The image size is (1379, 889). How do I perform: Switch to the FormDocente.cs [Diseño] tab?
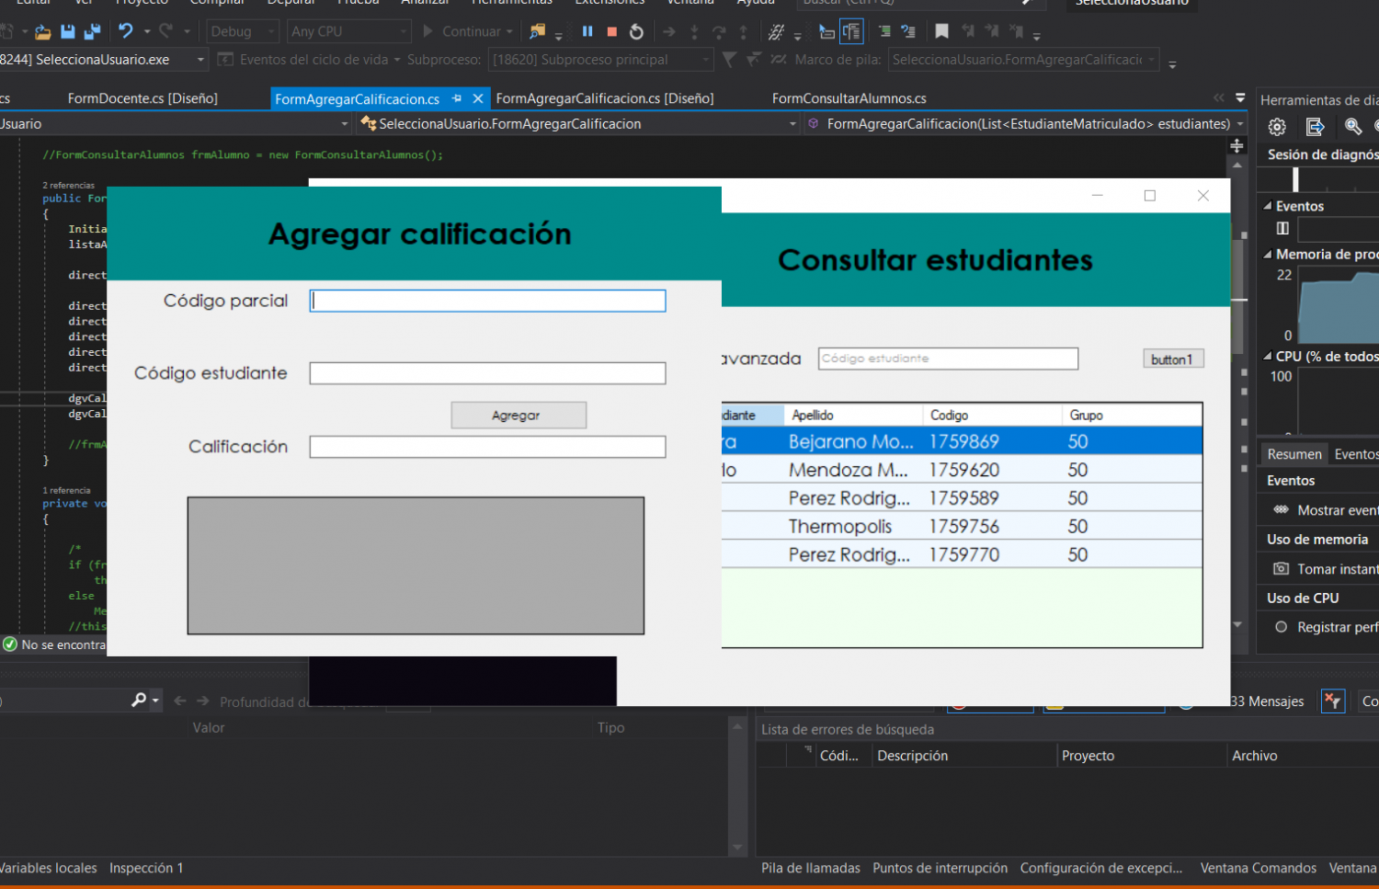point(142,98)
